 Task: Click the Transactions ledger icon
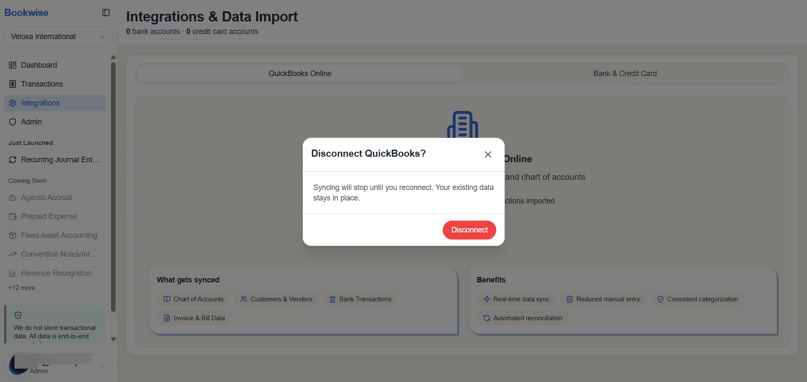13,84
